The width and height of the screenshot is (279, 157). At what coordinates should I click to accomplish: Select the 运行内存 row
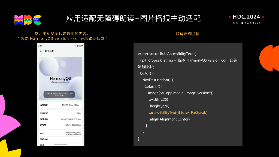pos(60,139)
